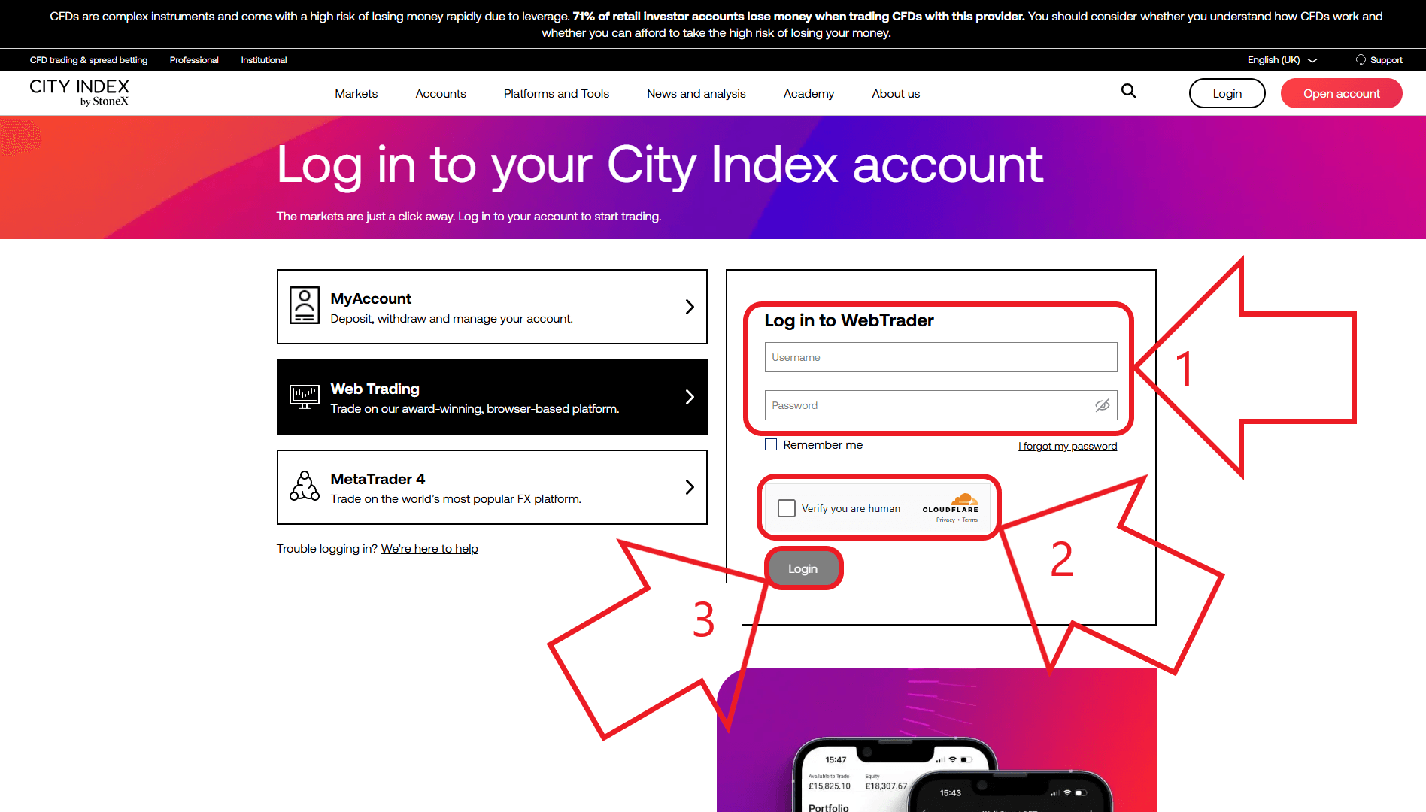Check the Verify you are human box
Image resolution: width=1426 pixels, height=812 pixels.
pos(787,508)
